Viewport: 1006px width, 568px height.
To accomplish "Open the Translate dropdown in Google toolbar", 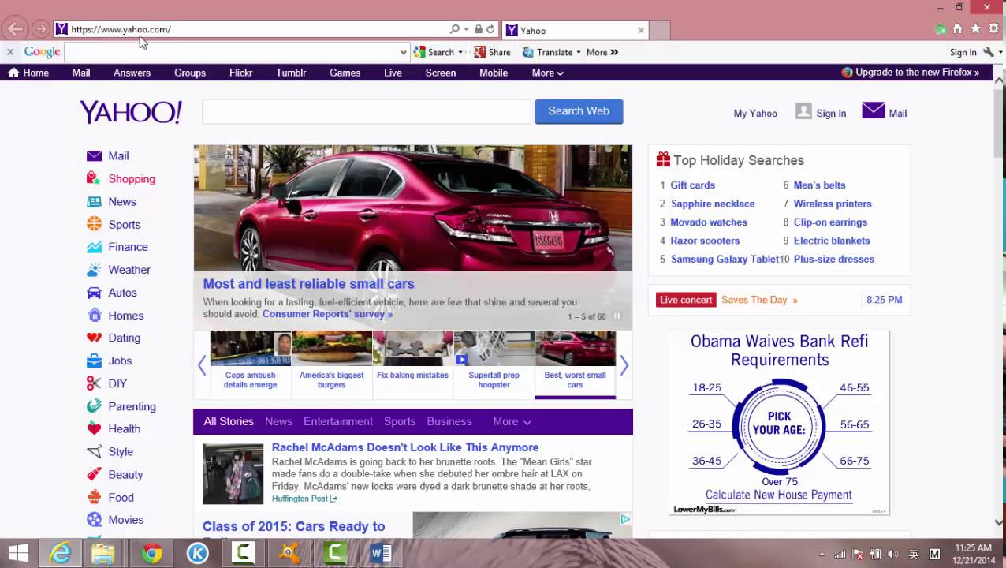I will [x=552, y=52].
